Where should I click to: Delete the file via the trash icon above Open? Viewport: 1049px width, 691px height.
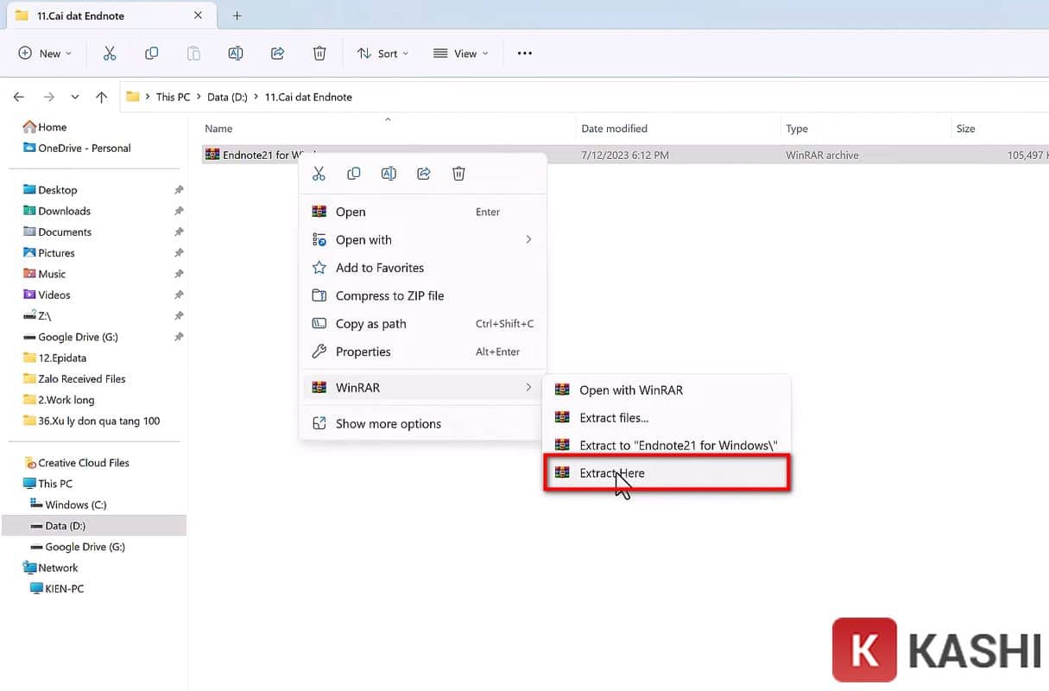[x=458, y=173]
